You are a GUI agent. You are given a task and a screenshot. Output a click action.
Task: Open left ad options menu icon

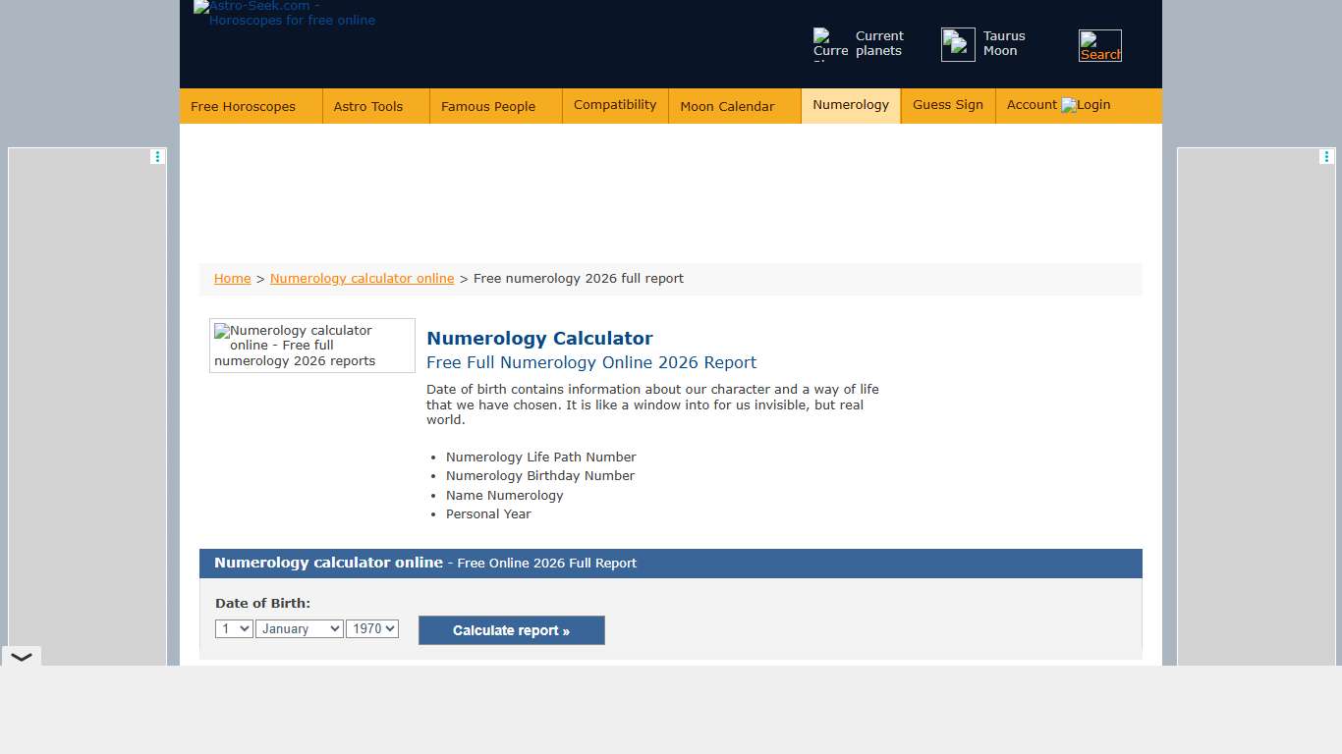pos(157,156)
